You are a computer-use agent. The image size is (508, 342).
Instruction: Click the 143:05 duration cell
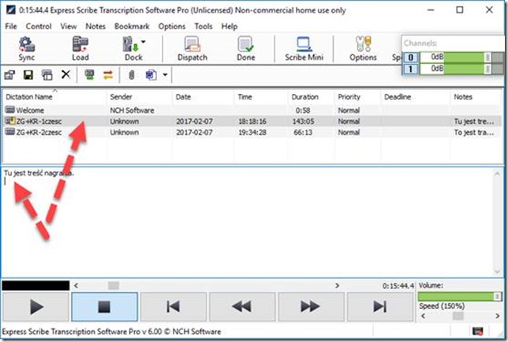[303, 122]
